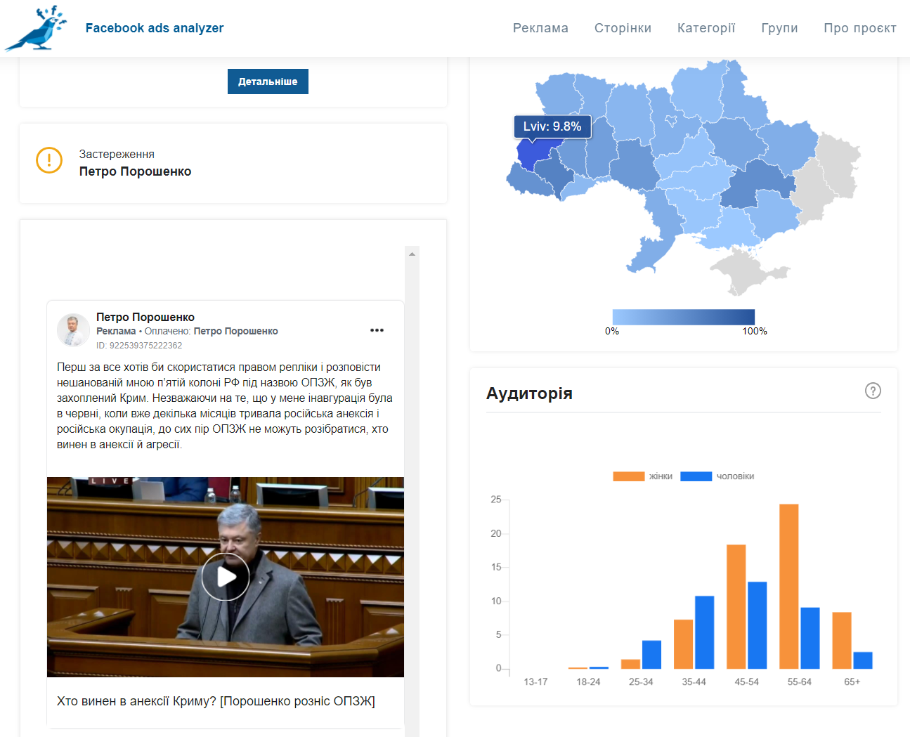This screenshot has width=910, height=737.
Task: Click the жінки legend label
Action: 661,476
